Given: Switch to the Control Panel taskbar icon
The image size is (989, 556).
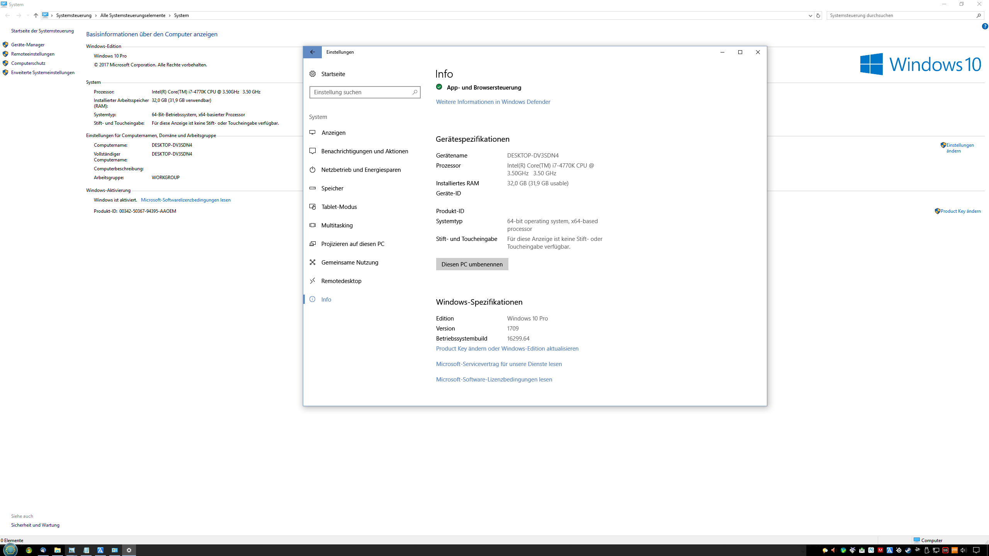Looking at the screenshot, I should coord(115,550).
